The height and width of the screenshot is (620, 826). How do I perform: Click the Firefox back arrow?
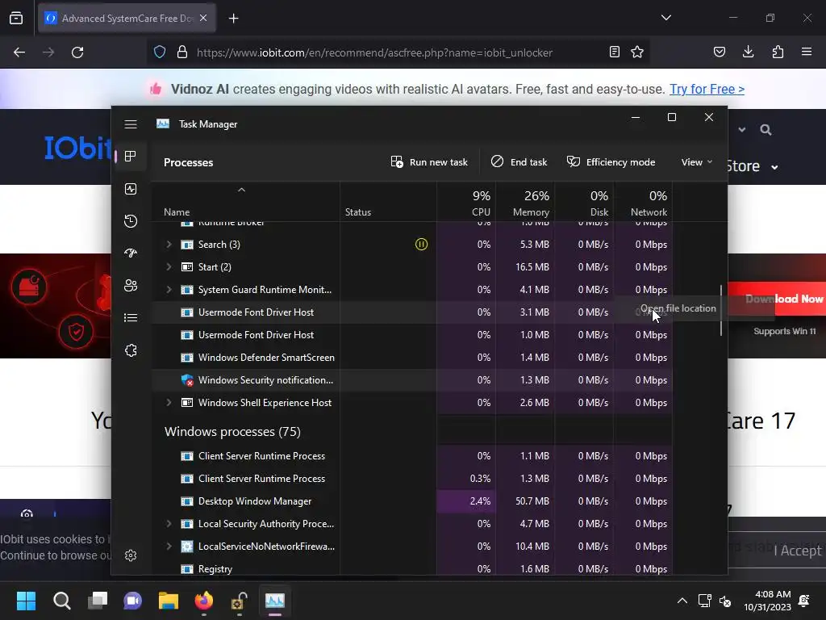(19, 52)
